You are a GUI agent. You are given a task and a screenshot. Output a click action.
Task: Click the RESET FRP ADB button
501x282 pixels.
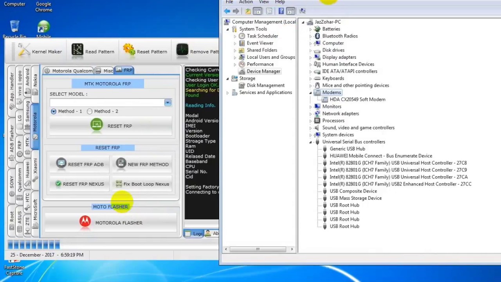click(79, 164)
